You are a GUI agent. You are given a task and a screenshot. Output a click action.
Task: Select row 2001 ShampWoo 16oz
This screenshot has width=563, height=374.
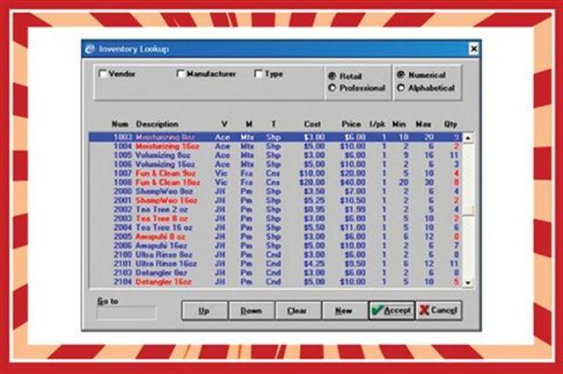pos(275,200)
